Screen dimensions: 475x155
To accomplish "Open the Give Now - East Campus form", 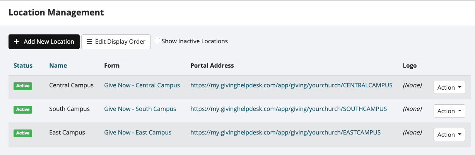I will click(138, 132).
